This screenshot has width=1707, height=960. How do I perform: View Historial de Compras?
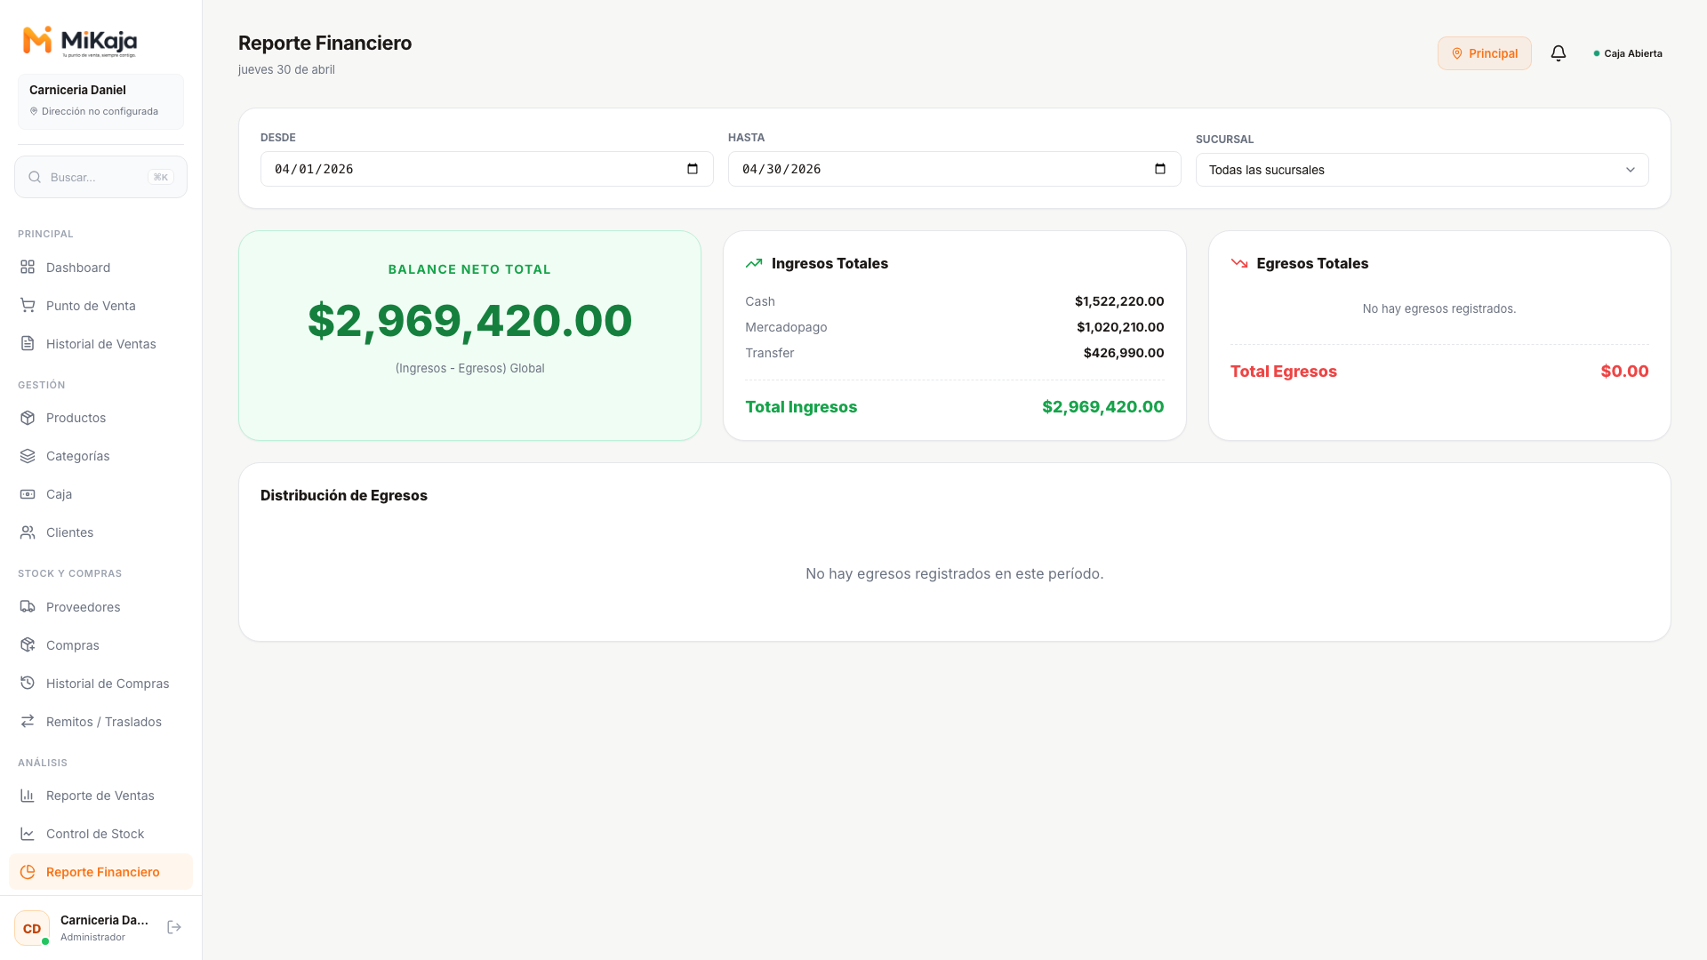pos(100,684)
